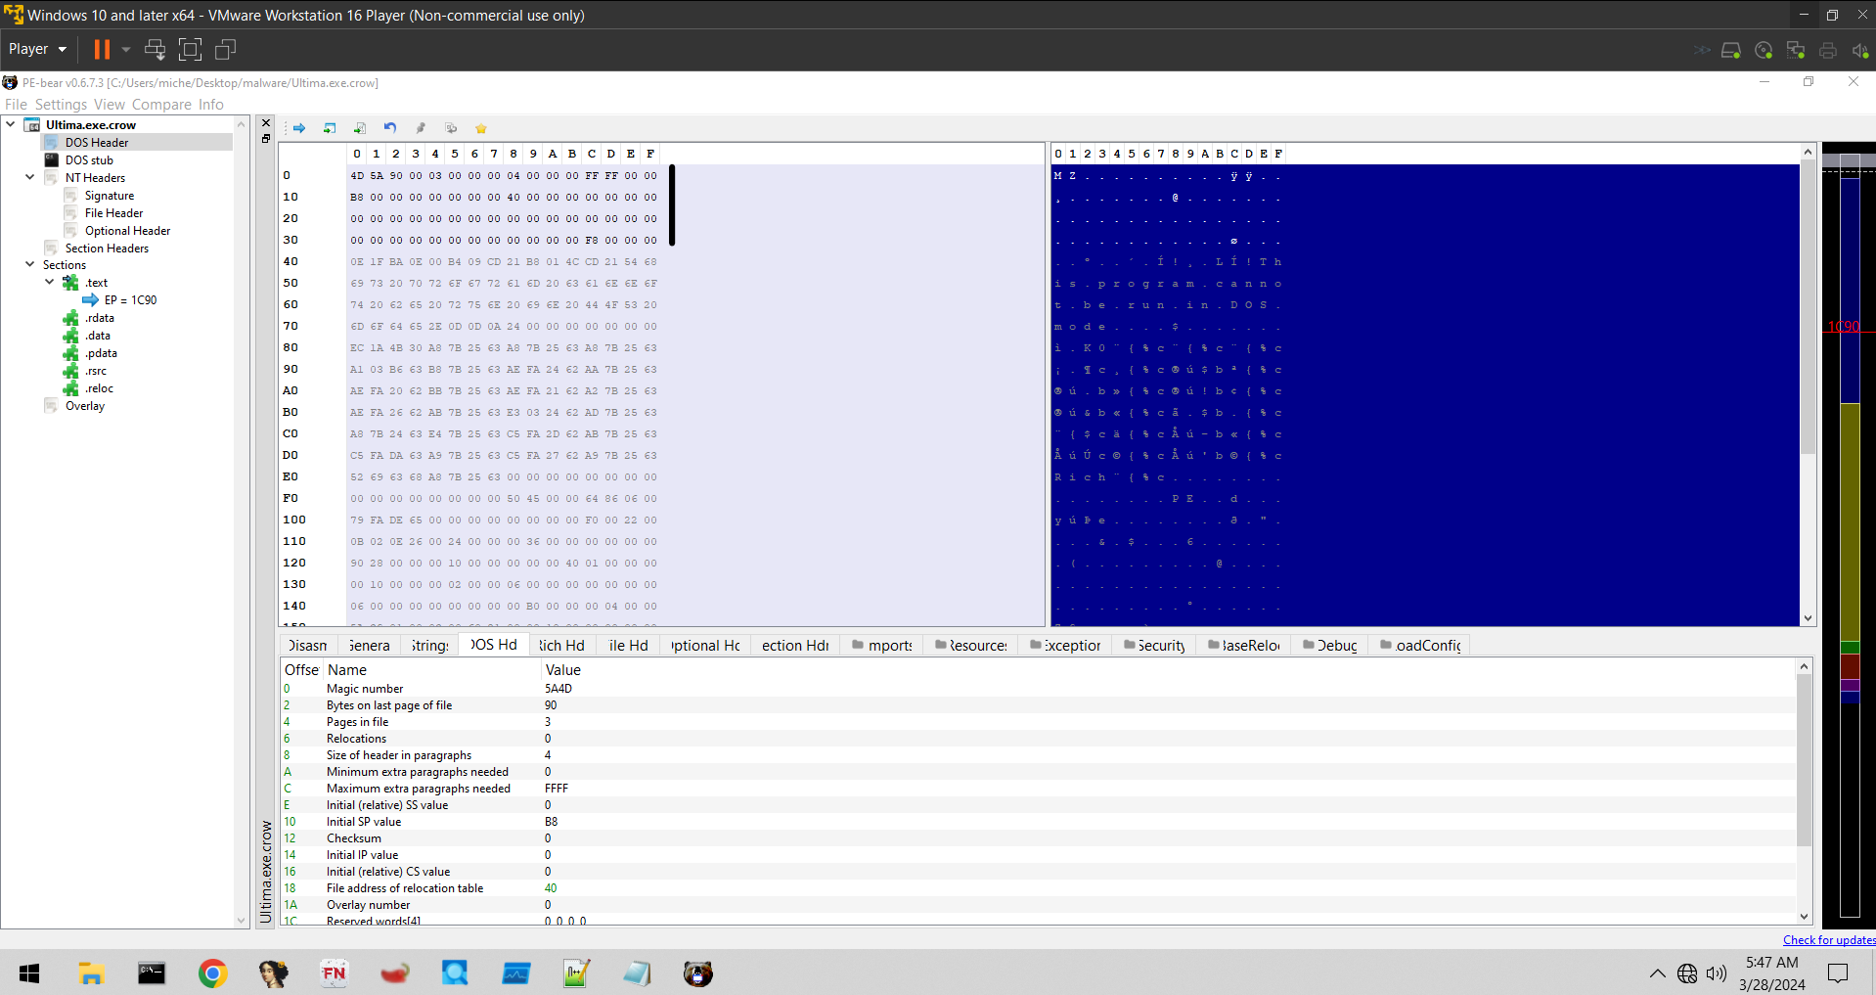Switch to the Imports tab
The height and width of the screenshot is (995, 1876).
point(882,646)
